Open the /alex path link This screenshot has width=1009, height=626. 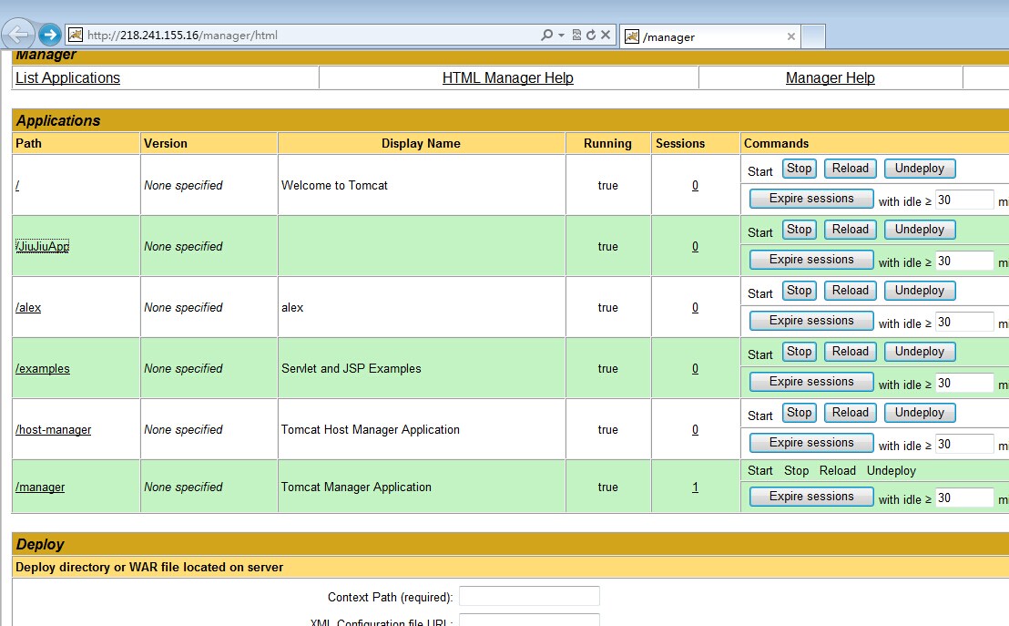pyautogui.click(x=28, y=307)
